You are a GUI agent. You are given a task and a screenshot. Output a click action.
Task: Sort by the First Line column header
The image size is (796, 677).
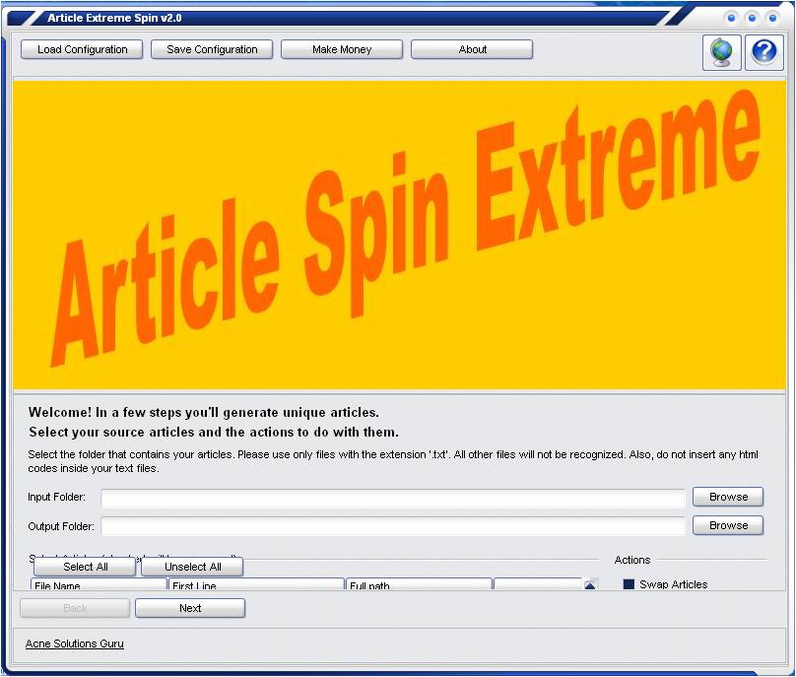[256, 584]
